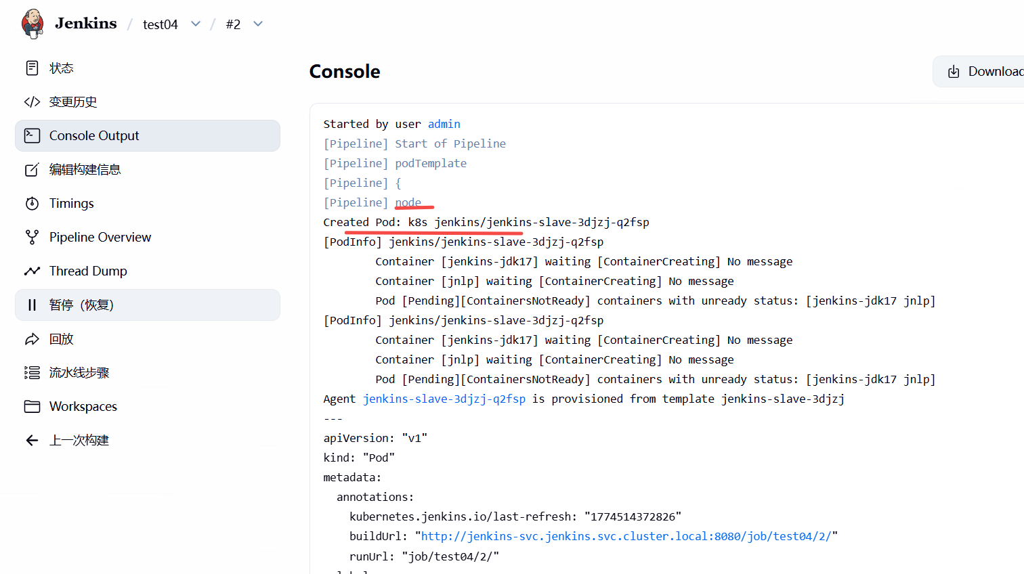Screen dimensions: 1024x574
Task: Click the change history code icon
Action: [x=32, y=102]
